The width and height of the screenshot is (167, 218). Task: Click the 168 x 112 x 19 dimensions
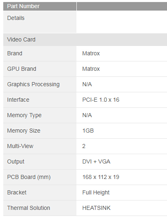(101, 177)
